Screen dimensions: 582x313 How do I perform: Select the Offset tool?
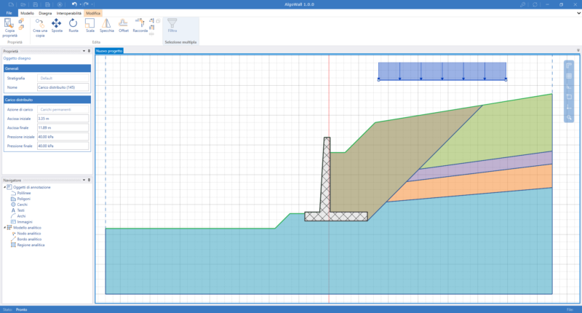(x=123, y=25)
